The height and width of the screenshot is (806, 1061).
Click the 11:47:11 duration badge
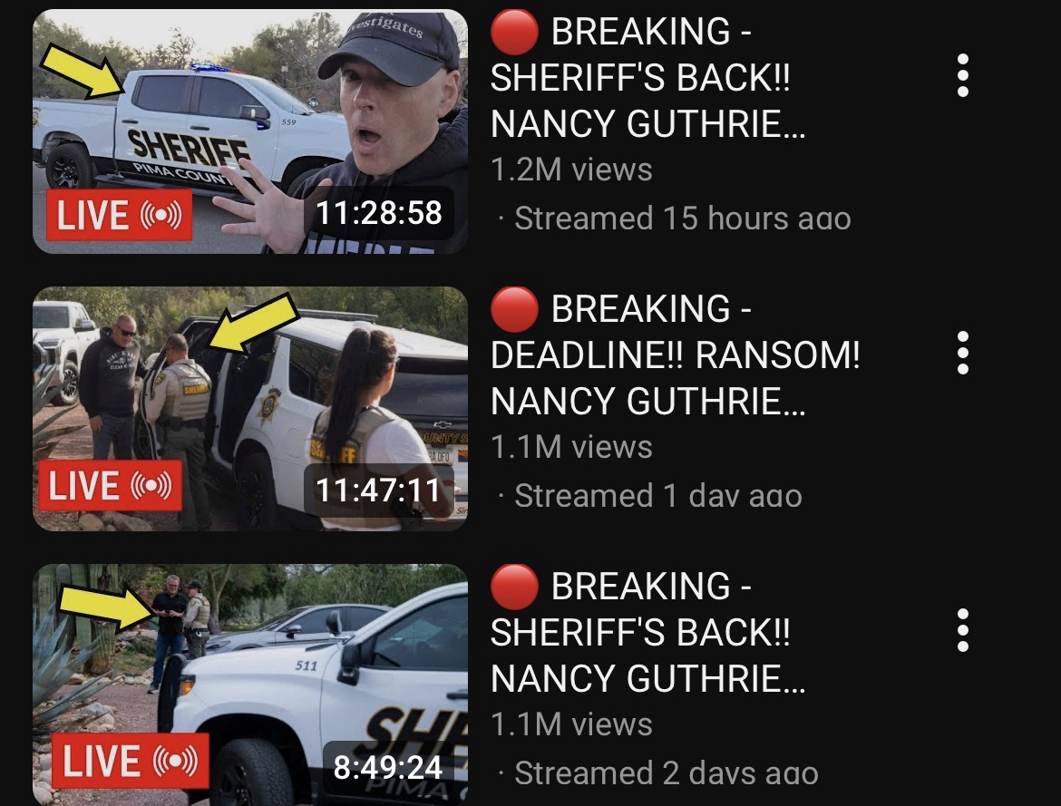(379, 490)
